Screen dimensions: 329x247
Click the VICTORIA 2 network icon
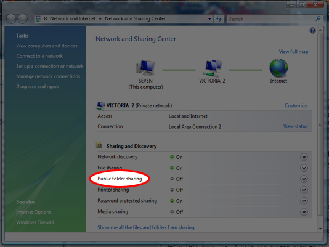212,68
